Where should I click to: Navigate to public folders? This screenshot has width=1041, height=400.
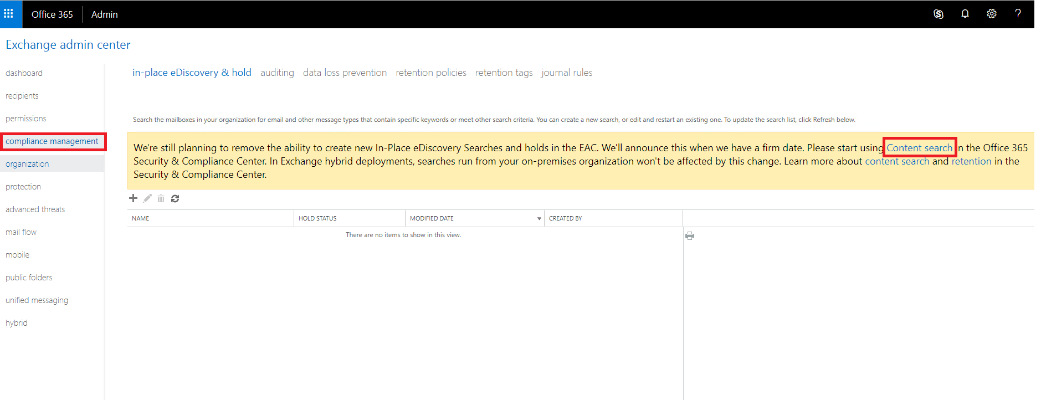tap(29, 278)
